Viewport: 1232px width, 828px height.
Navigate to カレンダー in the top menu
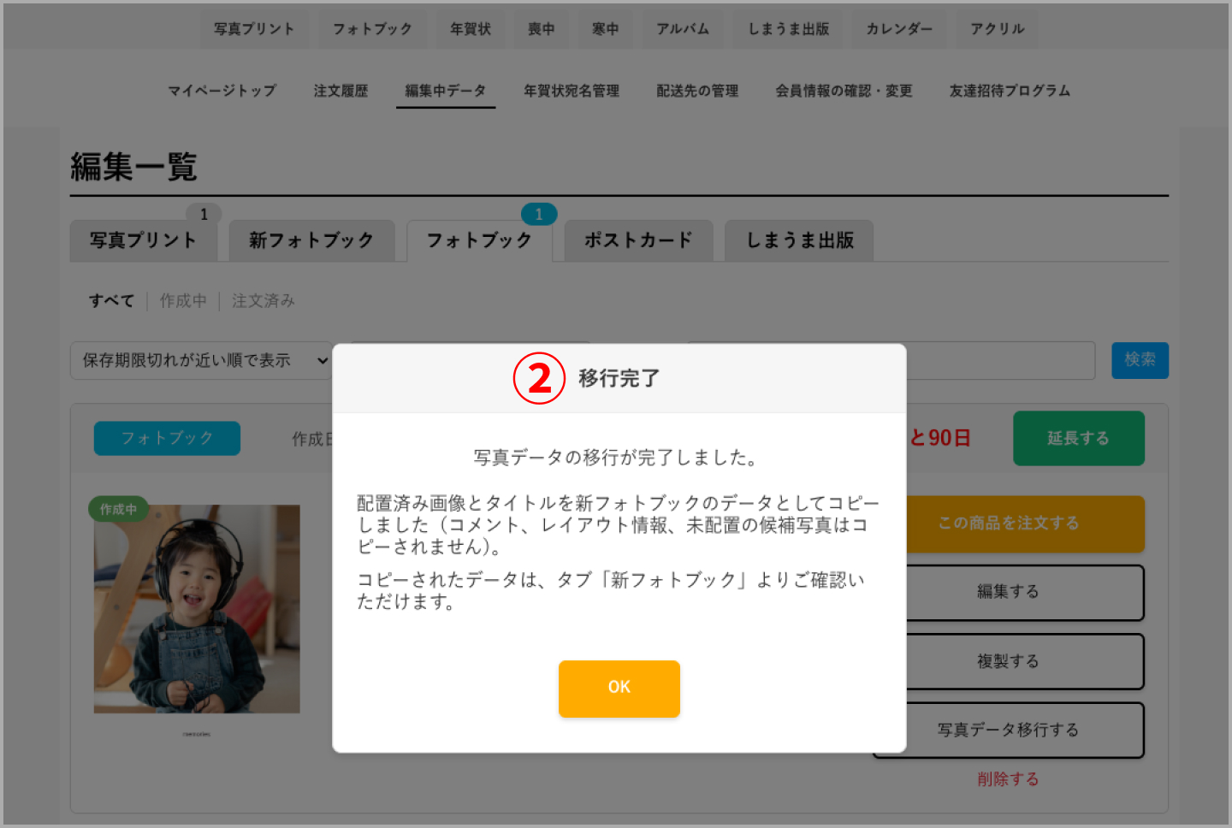point(898,28)
